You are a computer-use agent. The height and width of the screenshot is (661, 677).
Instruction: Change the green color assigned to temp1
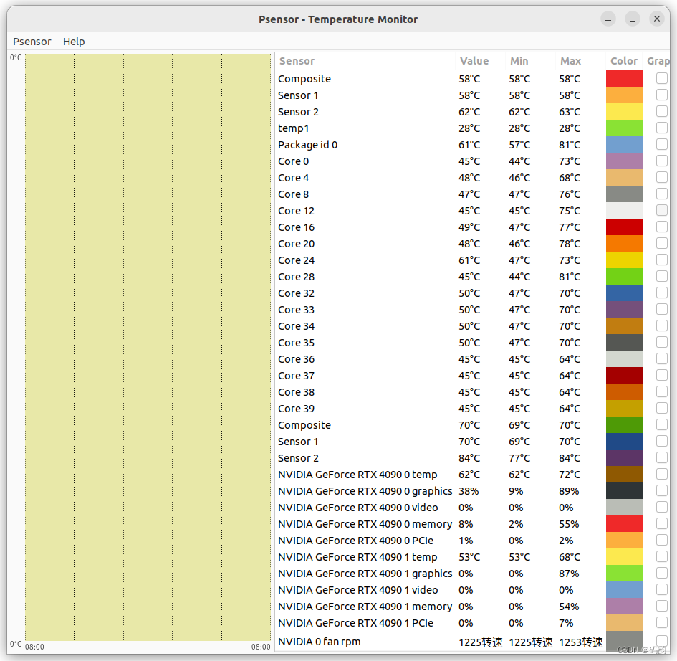(624, 128)
